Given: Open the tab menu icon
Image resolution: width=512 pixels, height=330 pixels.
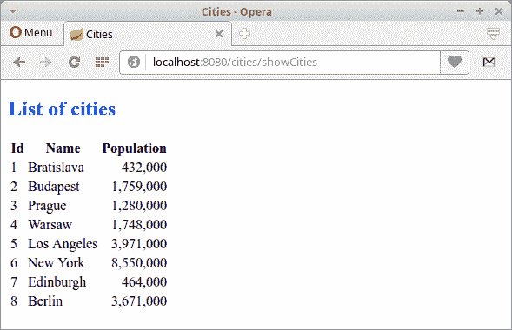Looking at the screenshot, I should point(493,34).
